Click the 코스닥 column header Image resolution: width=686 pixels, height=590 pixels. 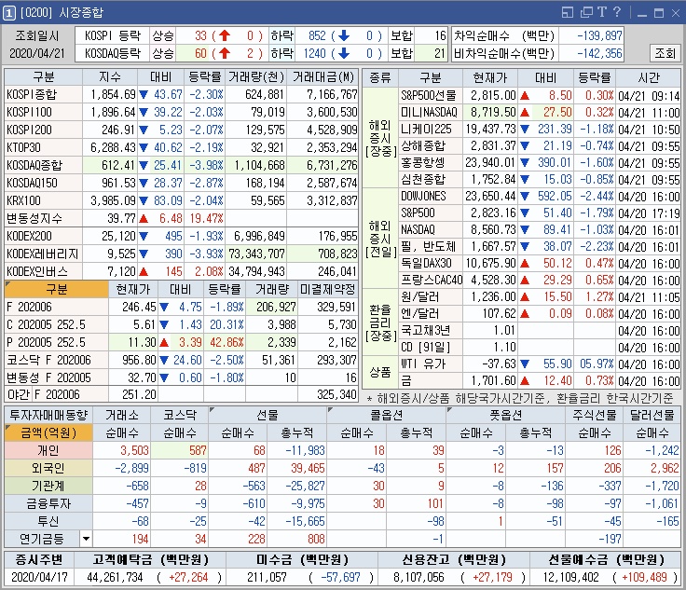click(179, 415)
